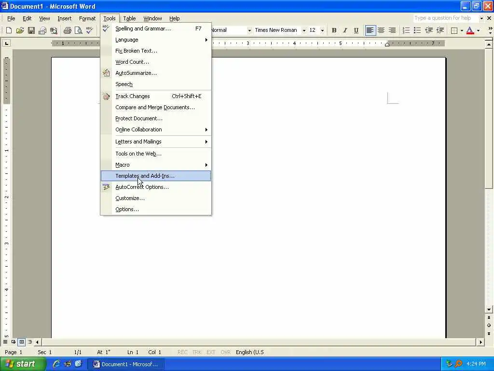The width and height of the screenshot is (494, 371).
Task: Select Track Changes menu item
Action: click(156, 96)
